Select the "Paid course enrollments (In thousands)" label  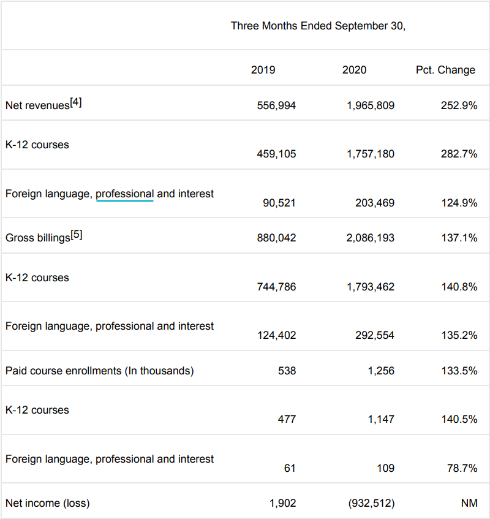click(100, 371)
